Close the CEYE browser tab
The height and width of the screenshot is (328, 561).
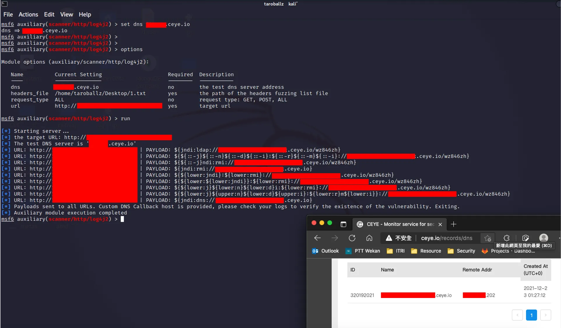(440, 224)
